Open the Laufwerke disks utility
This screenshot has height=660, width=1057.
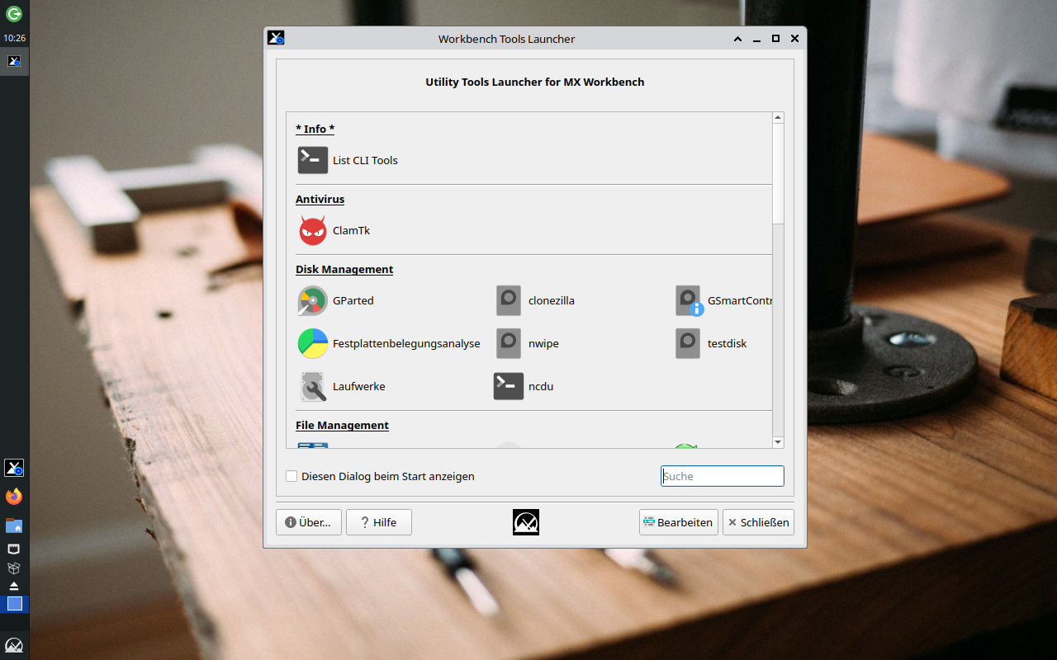click(313, 386)
